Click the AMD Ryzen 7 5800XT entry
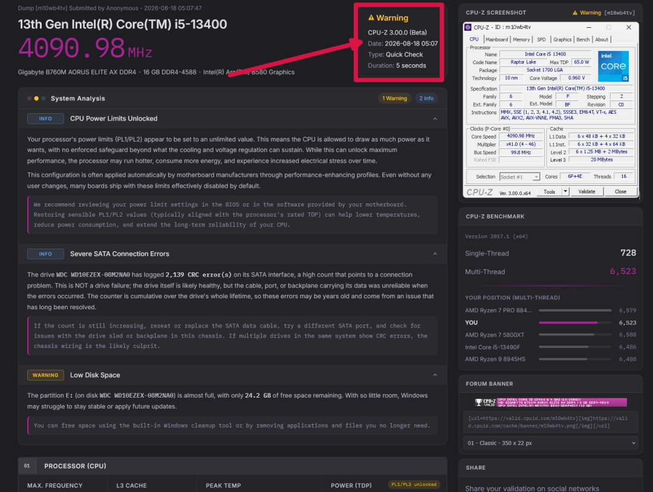This screenshot has height=492, width=653. point(495,335)
